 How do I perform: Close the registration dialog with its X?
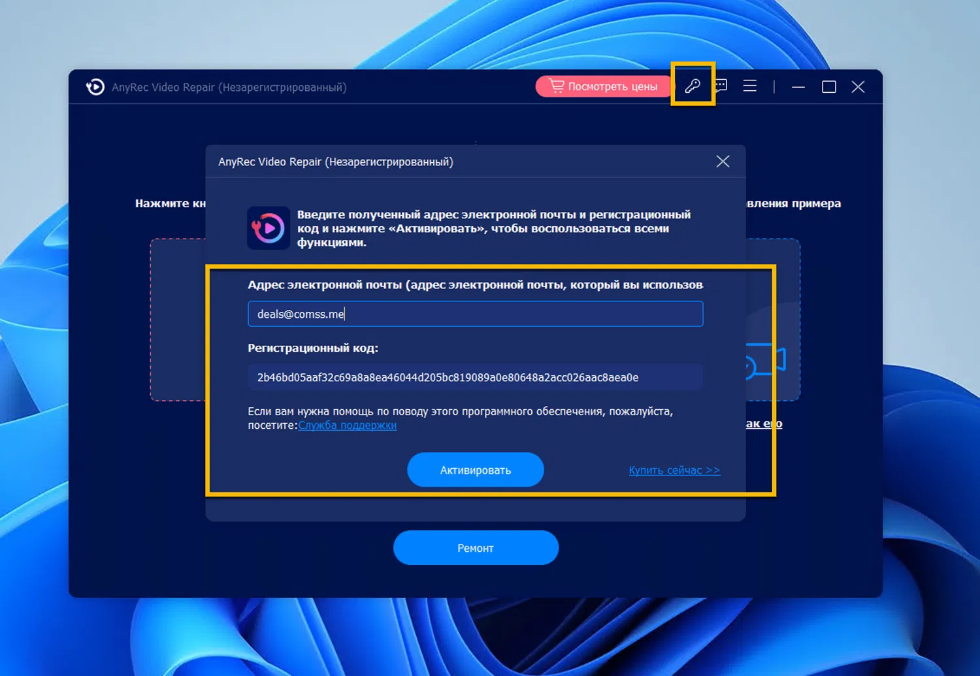(723, 161)
